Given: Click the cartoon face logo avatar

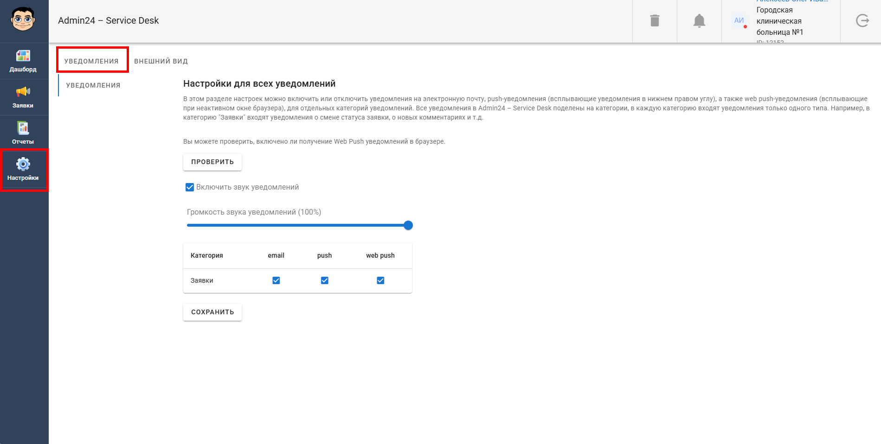Looking at the screenshot, I should tap(23, 20).
